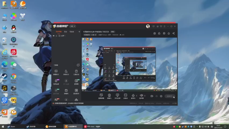Open the Recycle Bin desktop icon

pyautogui.click(x=4, y=41)
